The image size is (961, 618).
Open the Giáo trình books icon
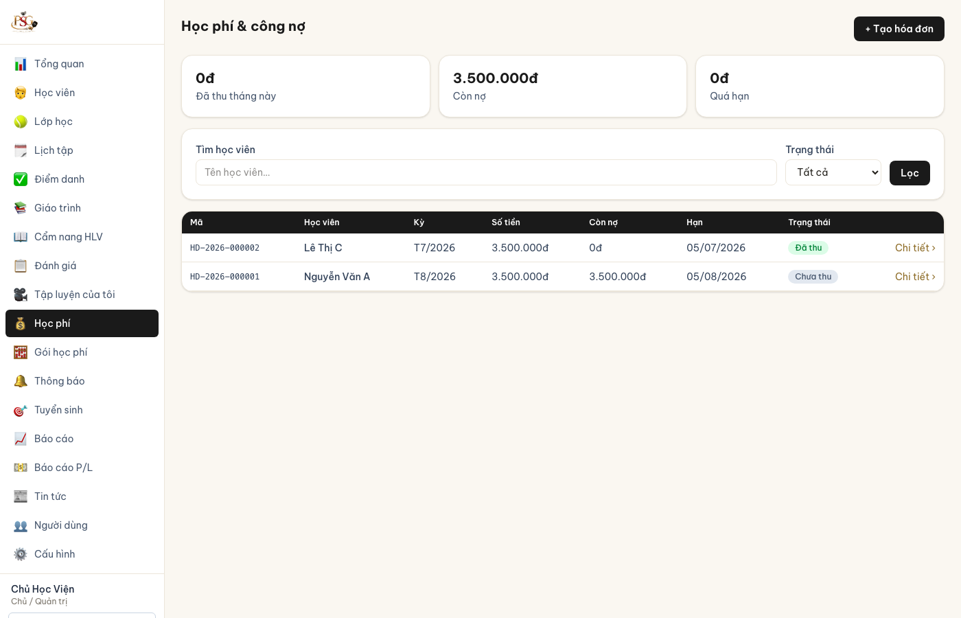click(21, 208)
